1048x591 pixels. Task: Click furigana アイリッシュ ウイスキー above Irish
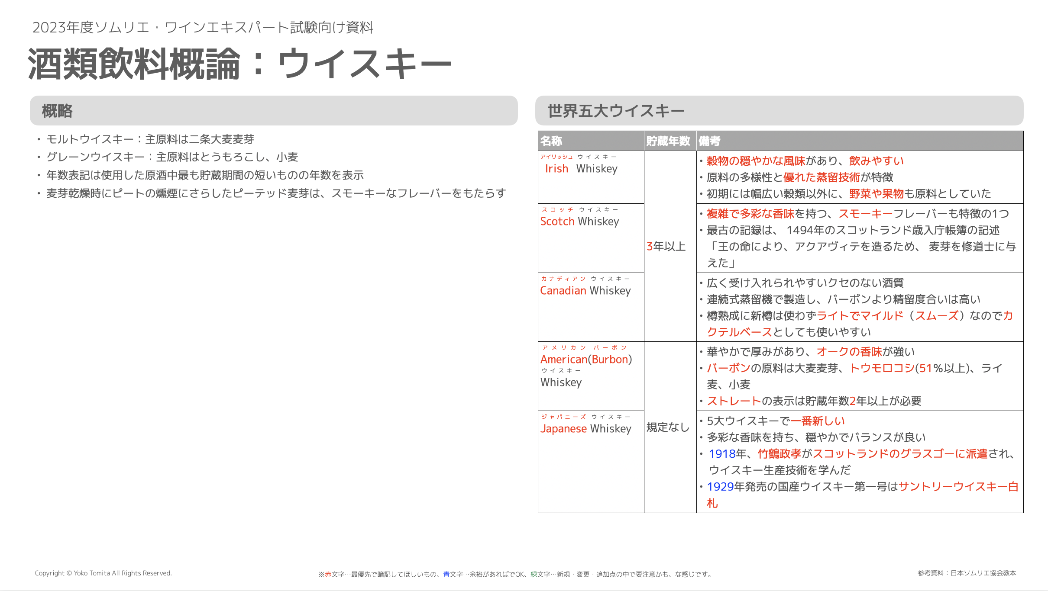tap(579, 157)
